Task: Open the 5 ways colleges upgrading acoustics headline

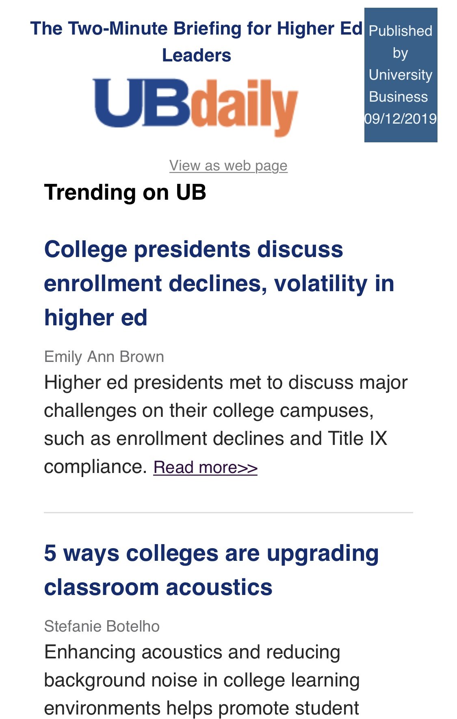Action: 211,570
